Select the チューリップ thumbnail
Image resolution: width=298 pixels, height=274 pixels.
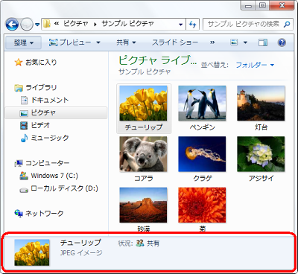pos(143,103)
